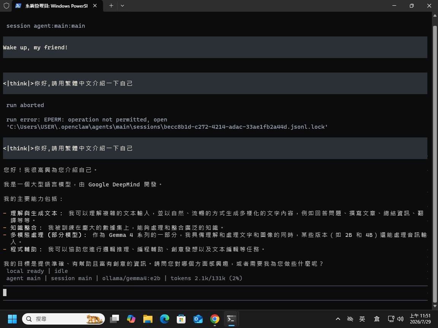Click 'ollama/gemma4:e2b' in status line
Image resolution: width=438 pixels, height=328 pixels.
click(x=131, y=278)
